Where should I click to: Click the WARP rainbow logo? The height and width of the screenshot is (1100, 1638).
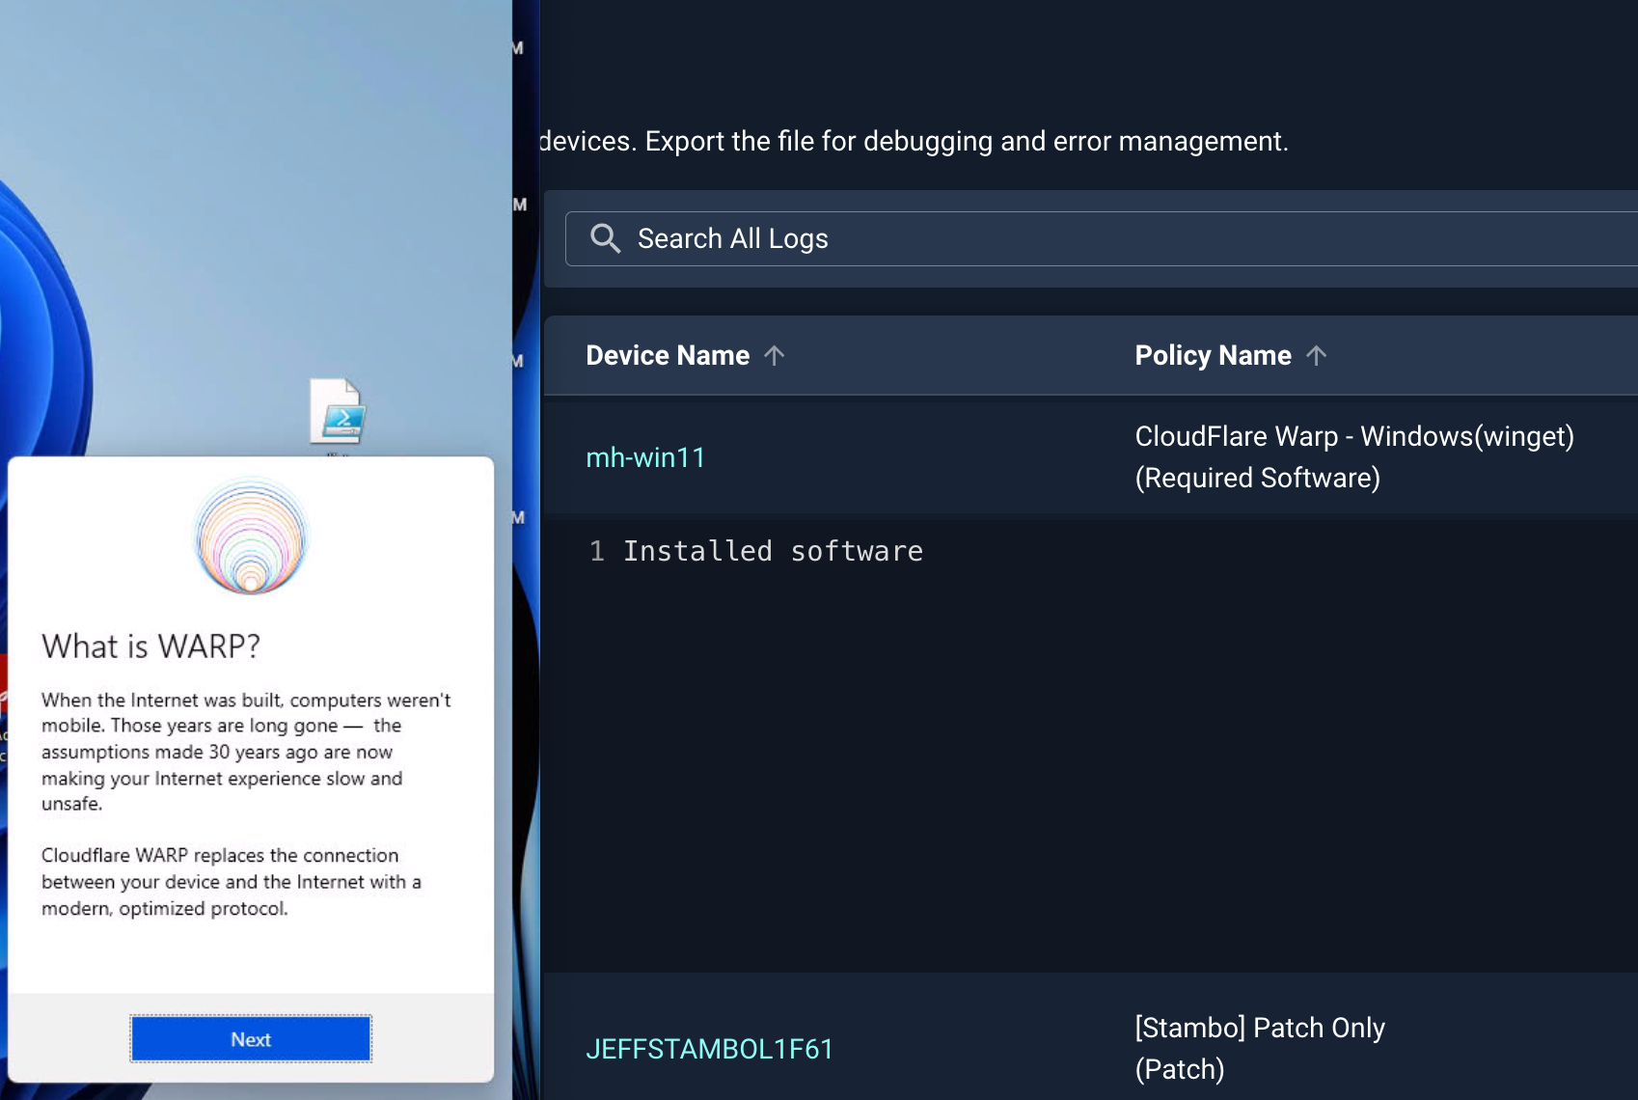pos(251,536)
